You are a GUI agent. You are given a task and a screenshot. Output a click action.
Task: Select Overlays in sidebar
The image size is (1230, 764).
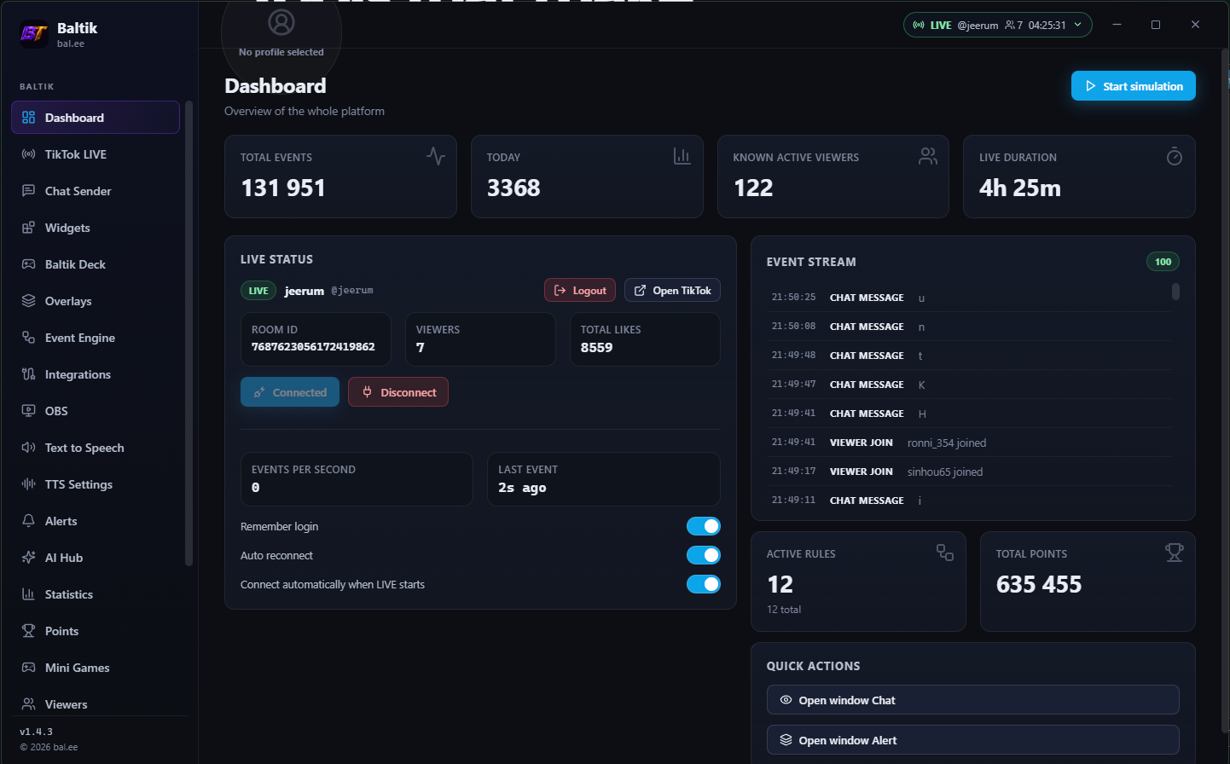click(x=96, y=301)
